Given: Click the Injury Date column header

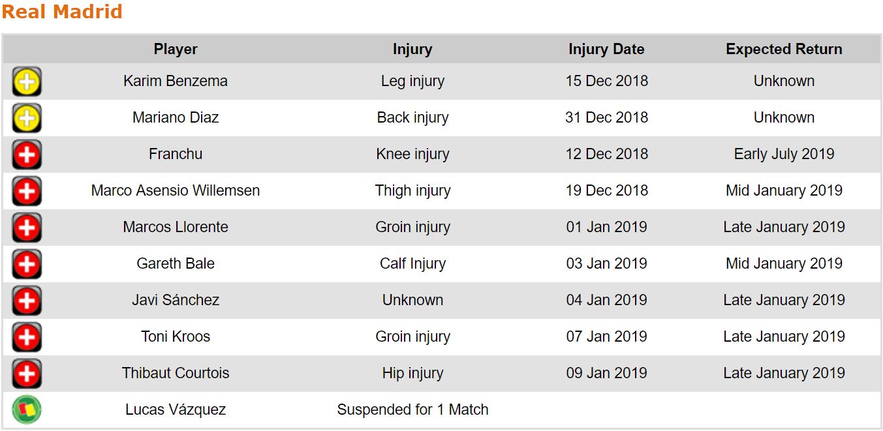Looking at the screenshot, I should coord(606,50).
